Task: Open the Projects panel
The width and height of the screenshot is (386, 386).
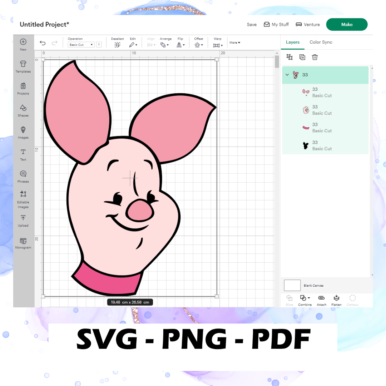Action: 23,89
